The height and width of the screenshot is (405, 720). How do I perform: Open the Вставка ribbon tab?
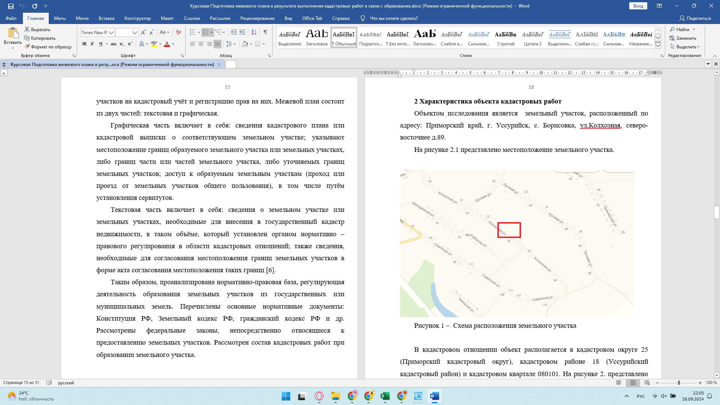click(x=106, y=18)
